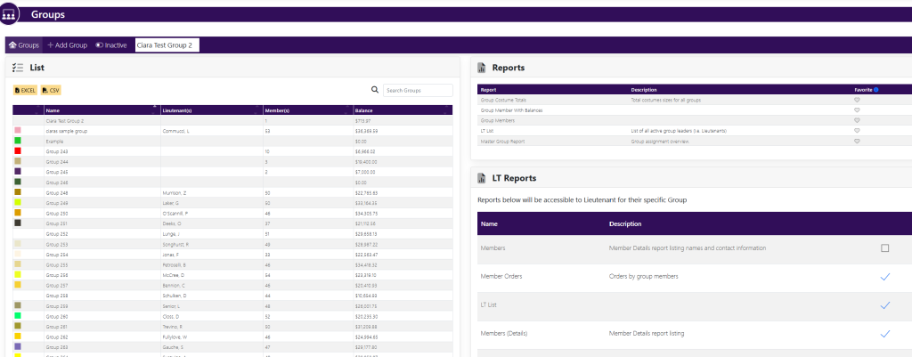Click heart for Group Member With Balances
The width and height of the screenshot is (912, 357).
pos(857,110)
